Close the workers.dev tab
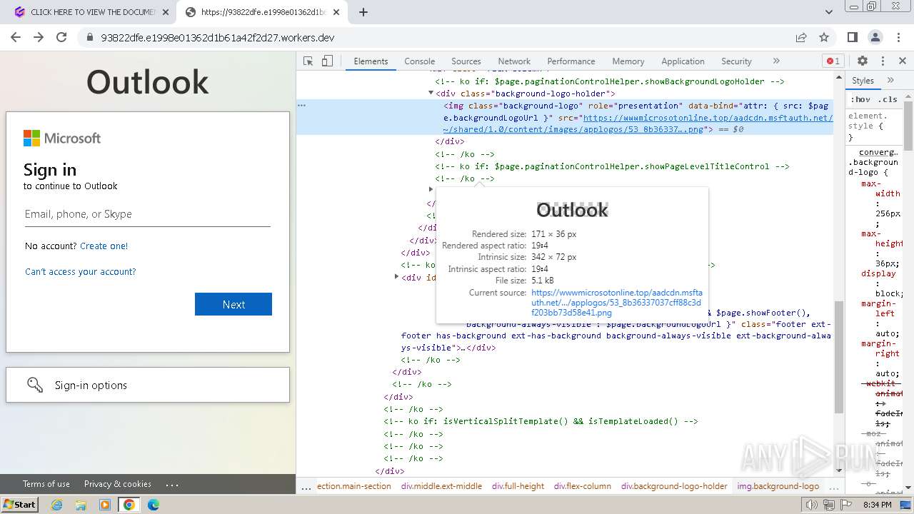The height and width of the screenshot is (514, 914). pos(336,12)
